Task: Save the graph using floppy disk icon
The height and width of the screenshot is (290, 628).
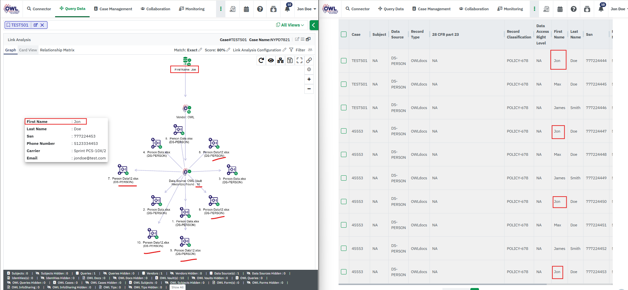Action: tap(290, 60)
